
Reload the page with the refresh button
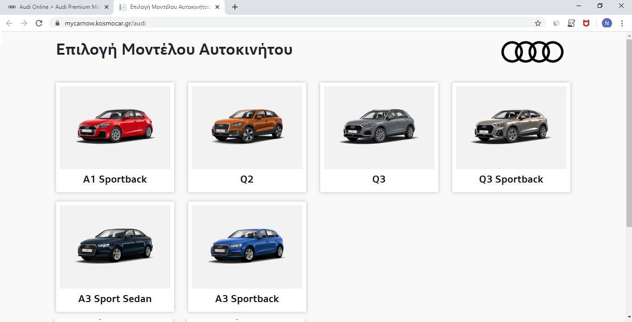[39, 23]
